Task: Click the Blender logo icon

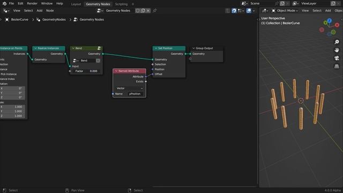Action: [x=4, y=4]
